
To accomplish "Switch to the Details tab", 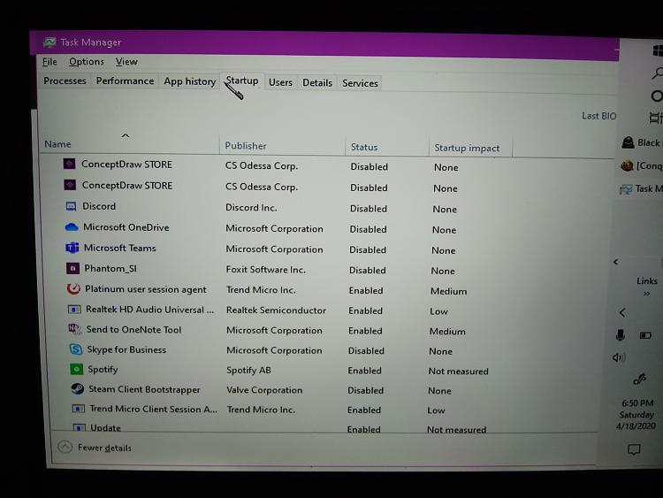I will pyautogui.click(x=317, y=83).
